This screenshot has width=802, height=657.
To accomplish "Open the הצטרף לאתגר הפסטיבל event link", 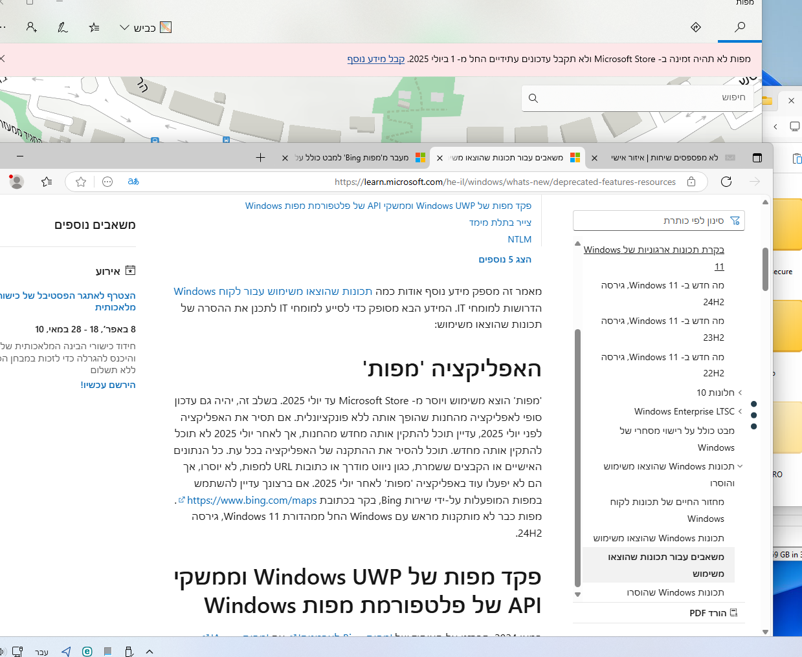I will pos(68,301).
